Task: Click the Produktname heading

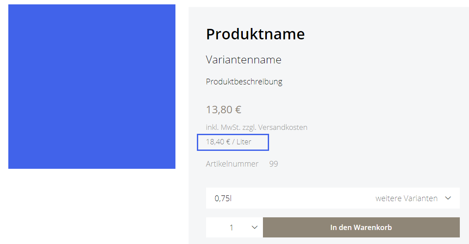Action: click(x=255, y=34)
